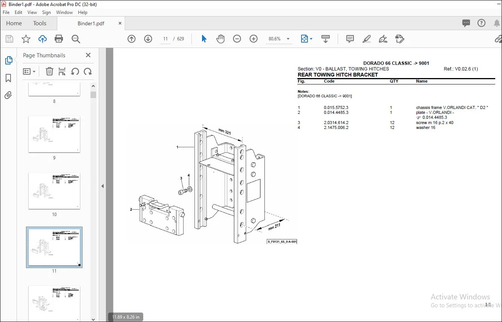Select page 8 thumbnail

(54, 89)
